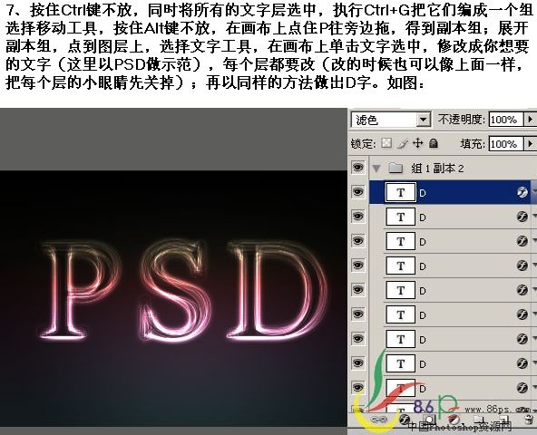The width and height of the screenshot is (537, 435).
Task: Hide the second D layer via eye icon
Action: [358, 217]
